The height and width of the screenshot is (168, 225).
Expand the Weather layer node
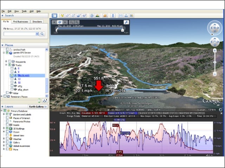(x=4, y=139)
